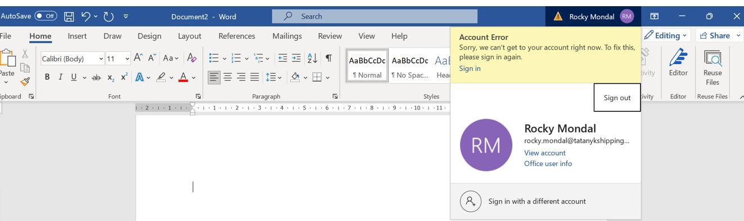Apply subscript formatting

tap(111, 78)
